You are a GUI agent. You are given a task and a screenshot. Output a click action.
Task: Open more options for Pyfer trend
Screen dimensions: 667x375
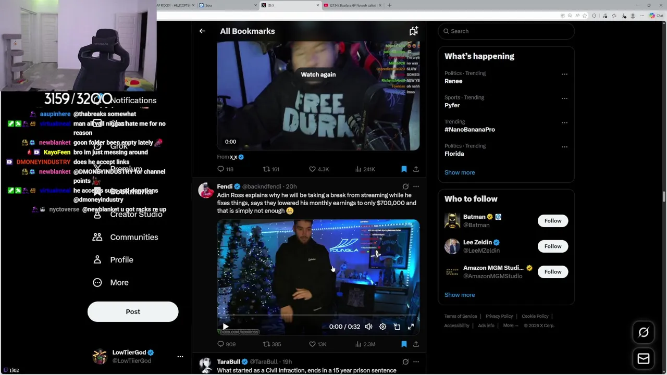(x=564, y=98)
